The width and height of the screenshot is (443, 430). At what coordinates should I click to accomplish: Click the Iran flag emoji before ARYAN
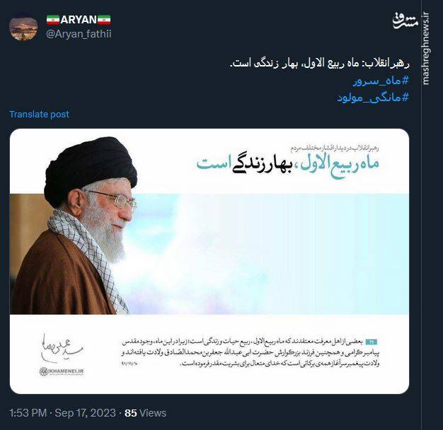coord(53,20)
